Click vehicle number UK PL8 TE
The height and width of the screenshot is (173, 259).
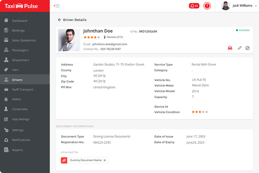click(x=199, y=80)
